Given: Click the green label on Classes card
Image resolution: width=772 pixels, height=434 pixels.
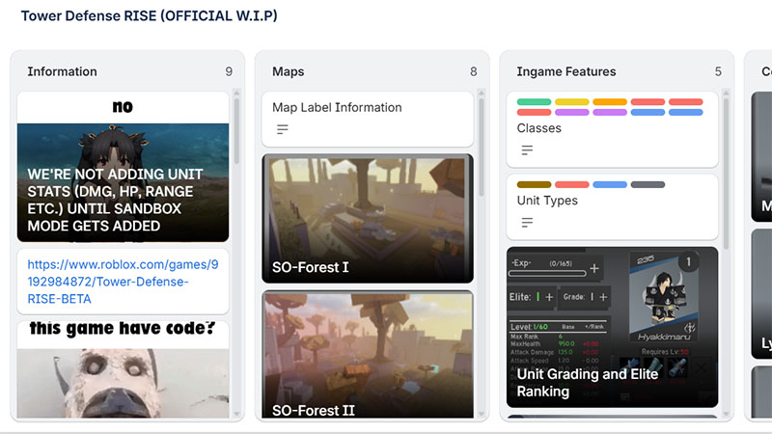Looking at the screenshot, I should coord(534,102).
